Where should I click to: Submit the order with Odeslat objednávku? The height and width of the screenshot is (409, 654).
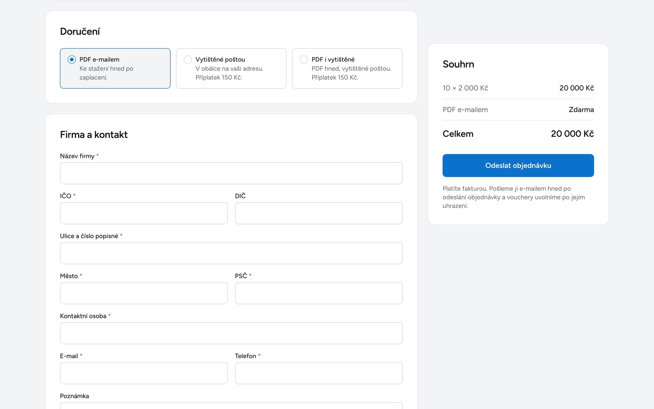pos(518,165)
